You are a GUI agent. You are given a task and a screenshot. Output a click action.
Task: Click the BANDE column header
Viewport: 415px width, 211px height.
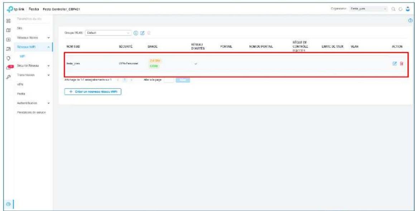click(x=153, y=46)
